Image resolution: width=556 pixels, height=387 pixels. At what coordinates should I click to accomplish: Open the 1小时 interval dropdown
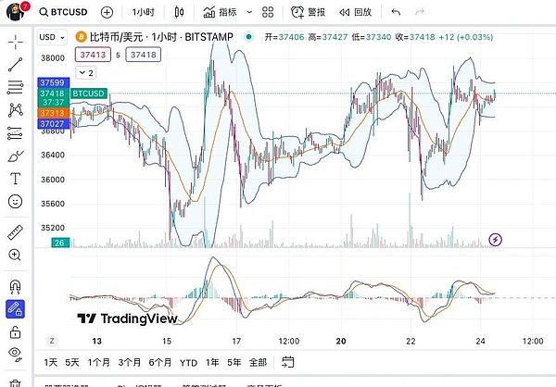144,13
